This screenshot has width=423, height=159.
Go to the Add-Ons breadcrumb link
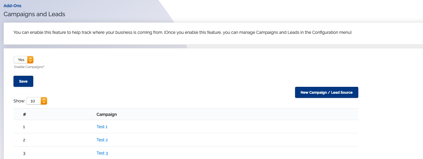[12, 6]
